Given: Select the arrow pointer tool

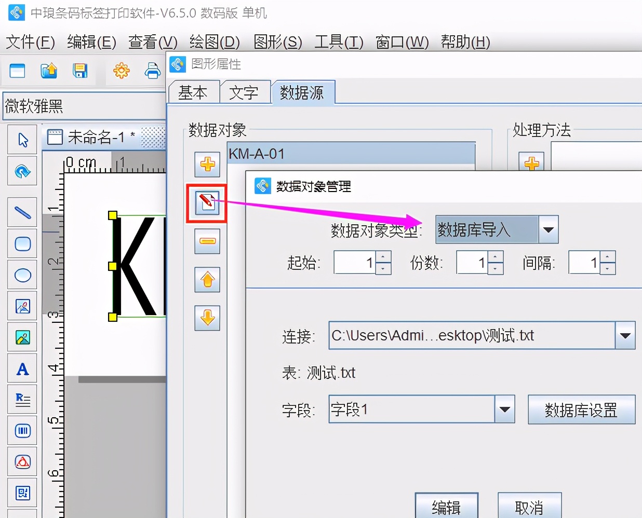Looking at the screenshot, I should 22,140.
